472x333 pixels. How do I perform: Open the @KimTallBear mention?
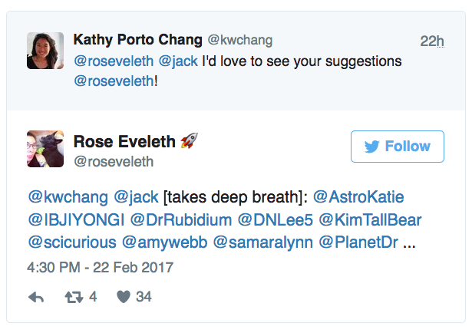click(370, 219)
